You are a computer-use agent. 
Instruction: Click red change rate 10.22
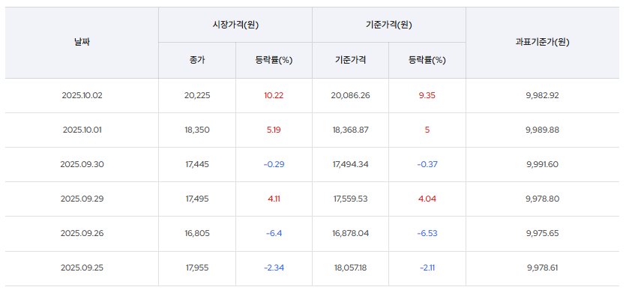[x=274, y=96]
